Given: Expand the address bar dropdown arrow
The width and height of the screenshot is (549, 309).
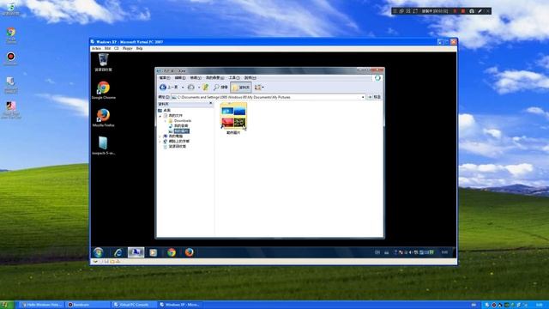Looking at the screenshot, I should [x=363, y=97].
